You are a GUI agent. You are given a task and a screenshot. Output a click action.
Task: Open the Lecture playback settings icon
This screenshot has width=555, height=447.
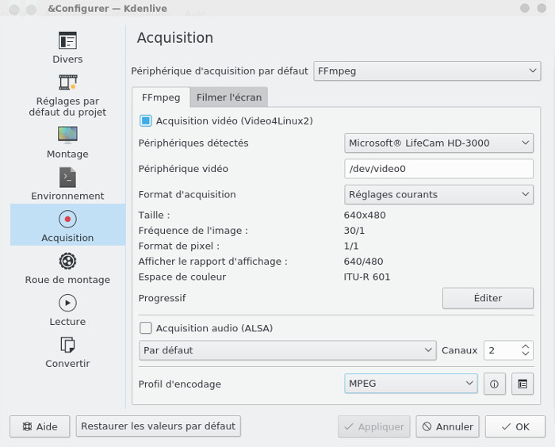coord(67,303)
